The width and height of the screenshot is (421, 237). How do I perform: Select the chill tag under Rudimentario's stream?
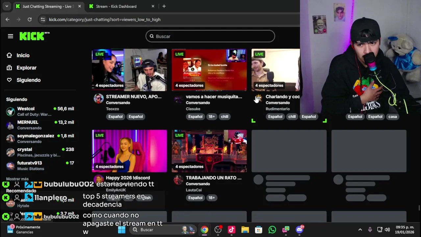tap(292, 117)
